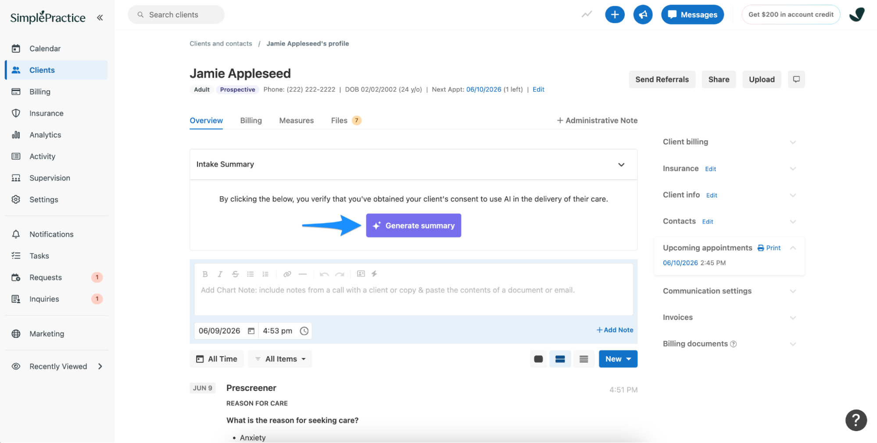877x443 pixels.
Task: Select the Overview tab
Action: (206, 120)
